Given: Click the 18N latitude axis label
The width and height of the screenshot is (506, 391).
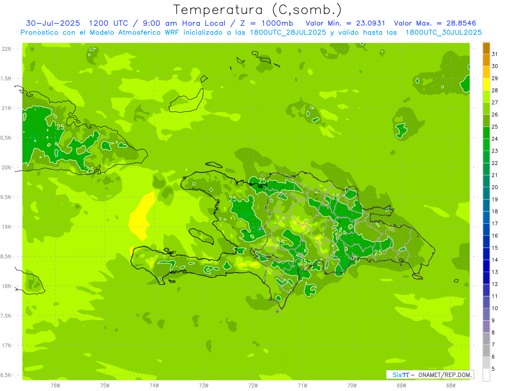Looking at the screenshot, I should tap(7, 286).
